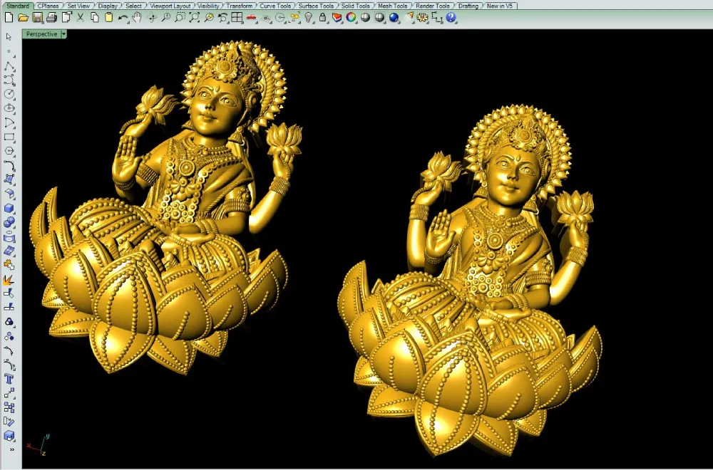Click the Render Mesh sphere icon beside Shaded
This screenshot has width=713, height=470.
[x=379, y=18]
